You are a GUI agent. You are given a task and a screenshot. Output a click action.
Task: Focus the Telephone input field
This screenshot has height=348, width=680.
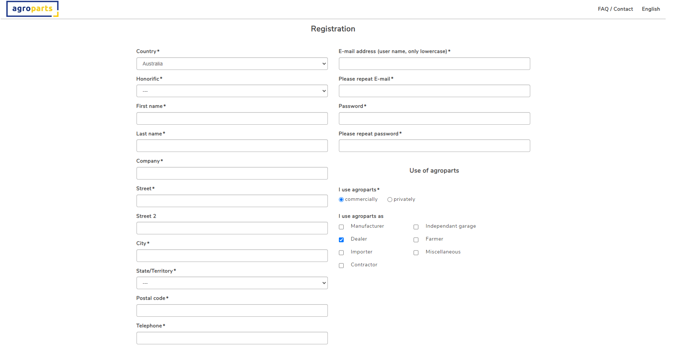coord(232,338)
